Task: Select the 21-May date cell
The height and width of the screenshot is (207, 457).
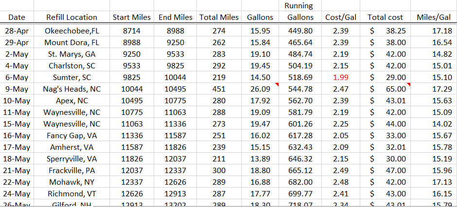Action: click(x=17, y=171)
